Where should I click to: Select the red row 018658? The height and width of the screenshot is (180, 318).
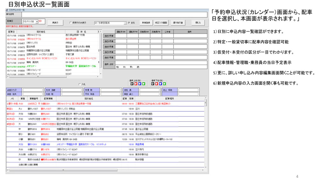point(53,59)
